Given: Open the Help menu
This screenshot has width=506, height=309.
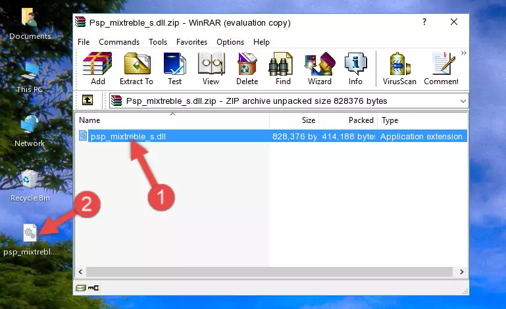Looking at the screenshot, I should pyautogui.click(x=261, y=42).
